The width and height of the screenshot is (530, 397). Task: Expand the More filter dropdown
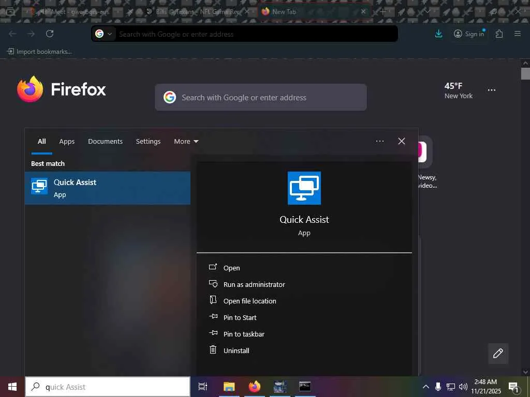186,142
